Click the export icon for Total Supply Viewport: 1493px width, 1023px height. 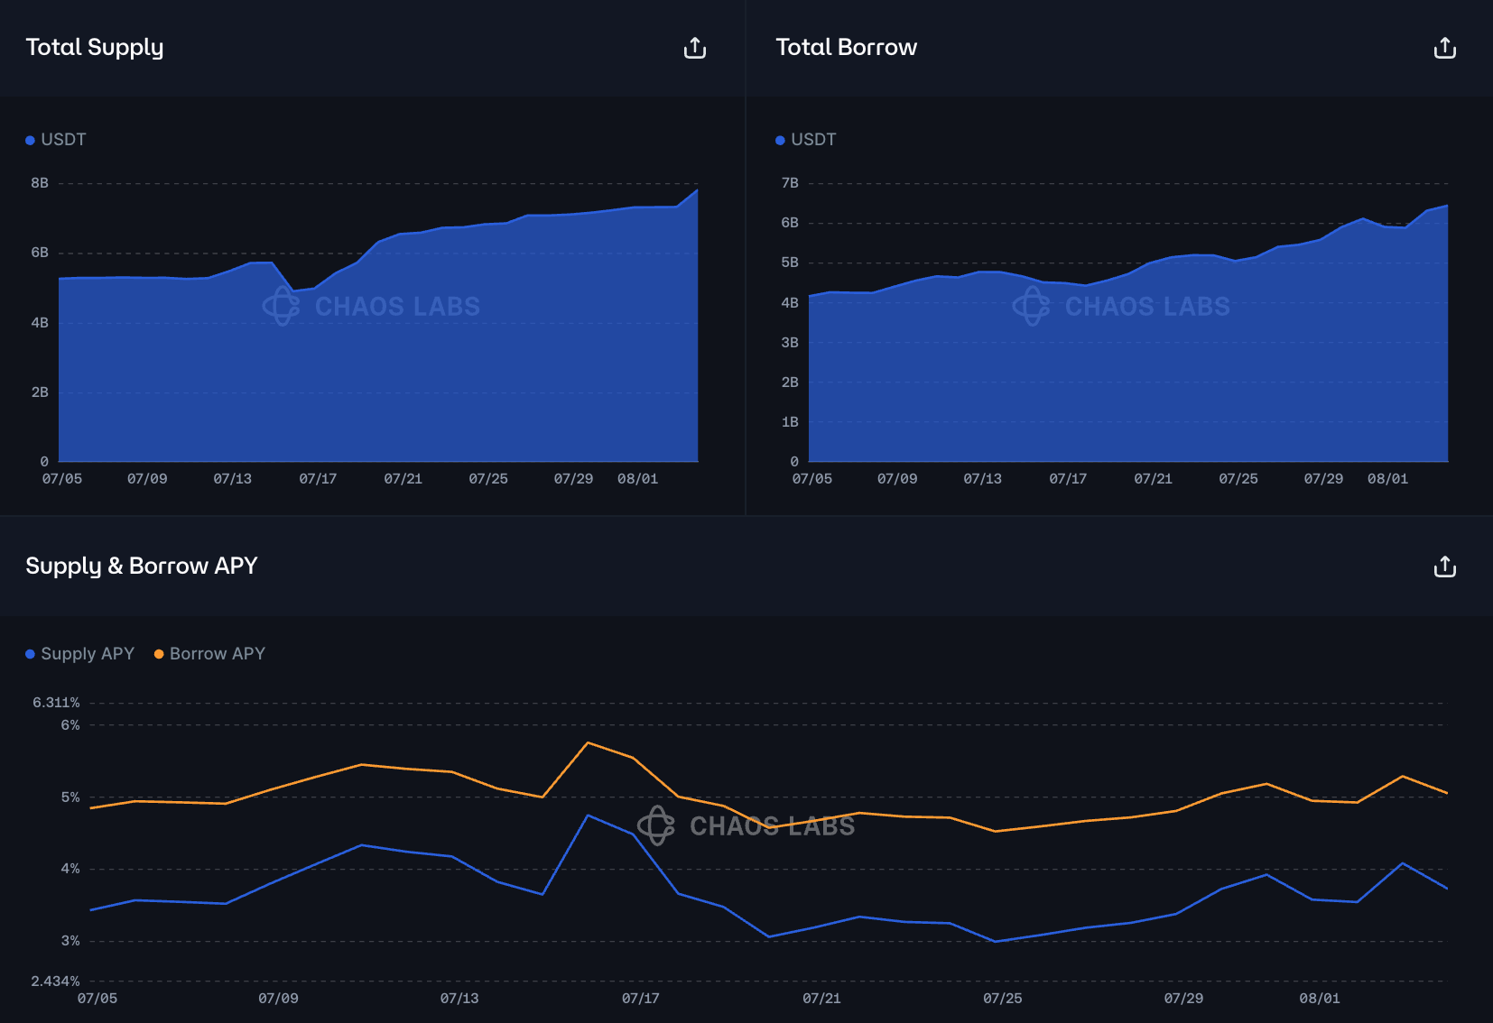tap(694, 48)
